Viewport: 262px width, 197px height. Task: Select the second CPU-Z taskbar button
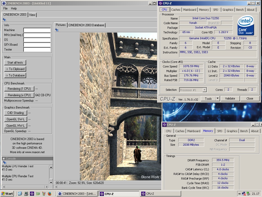pos(160,194)
